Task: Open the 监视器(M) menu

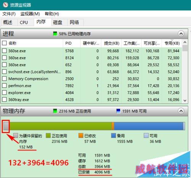Action: (30, 14)
